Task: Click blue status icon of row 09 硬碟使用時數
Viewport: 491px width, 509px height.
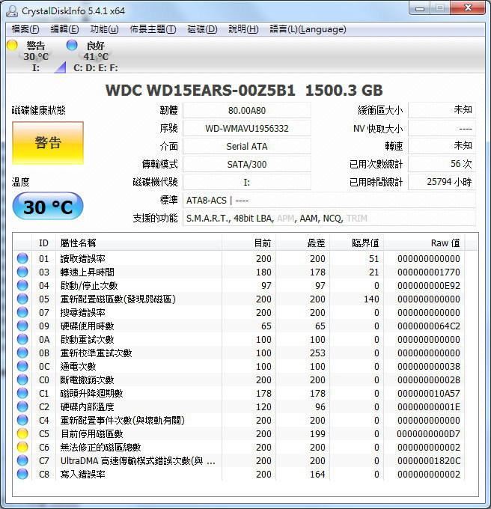Action: tap(22, 326)
